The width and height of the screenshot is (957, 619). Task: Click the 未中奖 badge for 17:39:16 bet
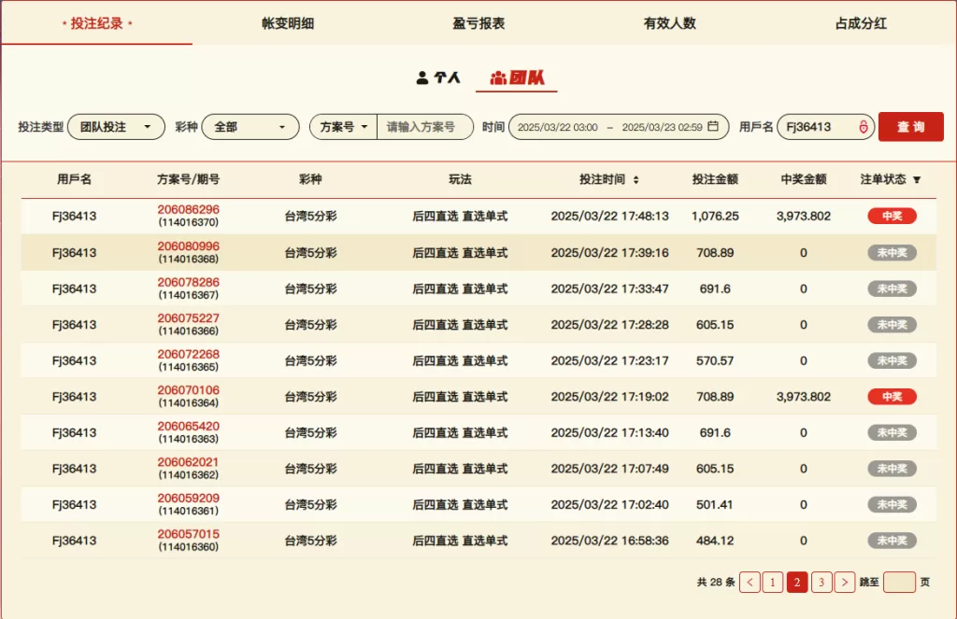tap(892, 252)
